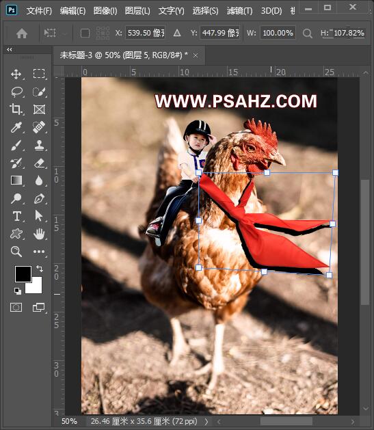The image size is (374, 430).
Task: Select the Crop tool
Action: pyautogui.click(x=16, y=109)
